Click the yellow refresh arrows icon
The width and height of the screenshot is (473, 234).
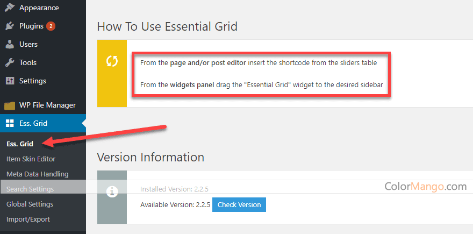pyautogui.click(x=112, y=61)
